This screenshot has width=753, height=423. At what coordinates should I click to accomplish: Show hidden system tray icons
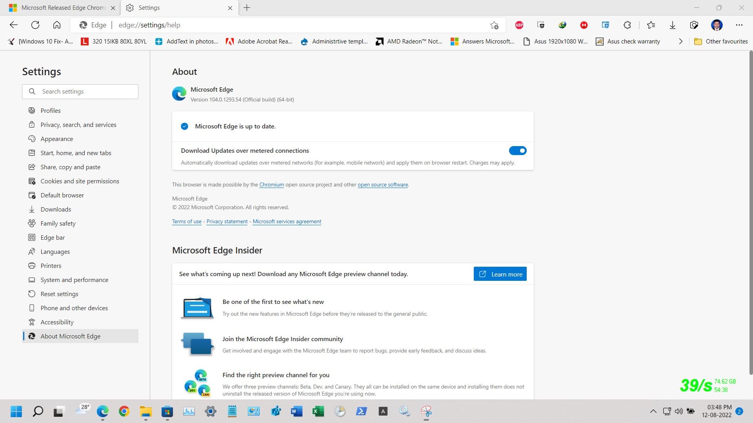click(x=653, y=411)
